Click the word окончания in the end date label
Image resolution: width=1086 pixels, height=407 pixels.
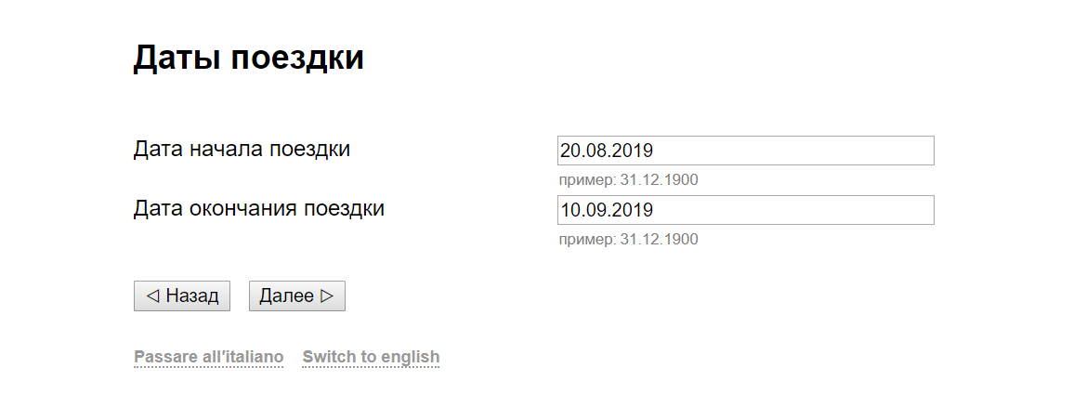[x=245, y=208]
